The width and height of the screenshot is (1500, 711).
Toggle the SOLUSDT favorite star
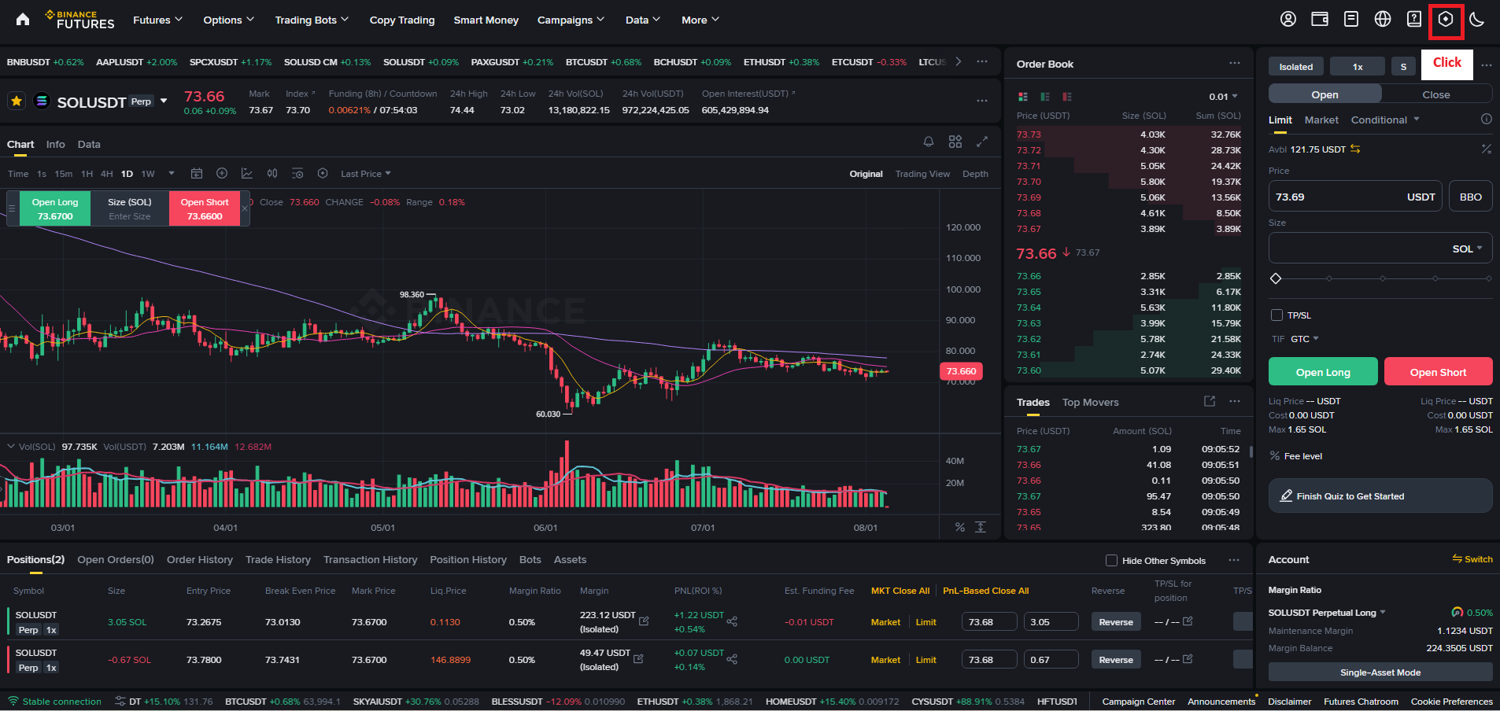coord(17,101)
